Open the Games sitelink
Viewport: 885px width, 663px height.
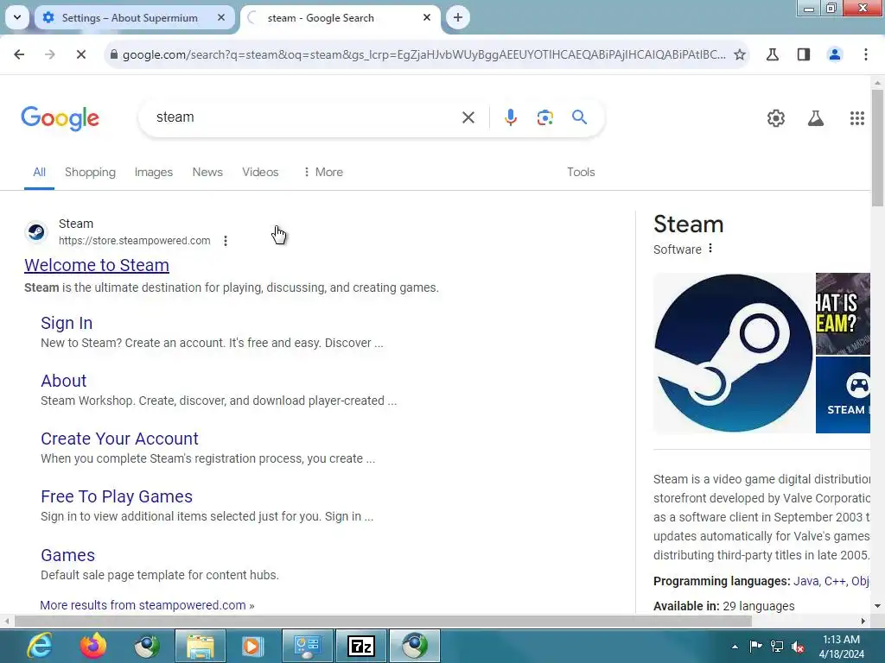(67, 555)
